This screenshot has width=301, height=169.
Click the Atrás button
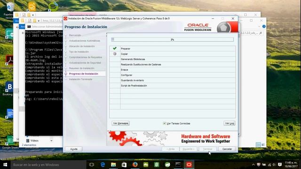[x=170, y=149]
